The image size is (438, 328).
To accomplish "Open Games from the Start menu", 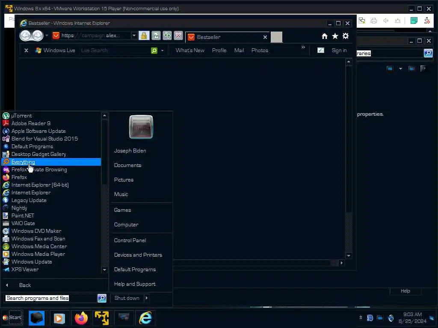I will click(122, 210).
